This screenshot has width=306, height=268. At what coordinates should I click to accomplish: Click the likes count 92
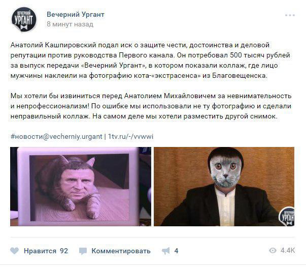coord(64,251)
